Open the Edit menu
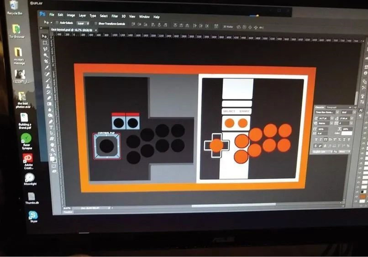Image resolution: width=368 pixels, height=257 pixels. 60,15
